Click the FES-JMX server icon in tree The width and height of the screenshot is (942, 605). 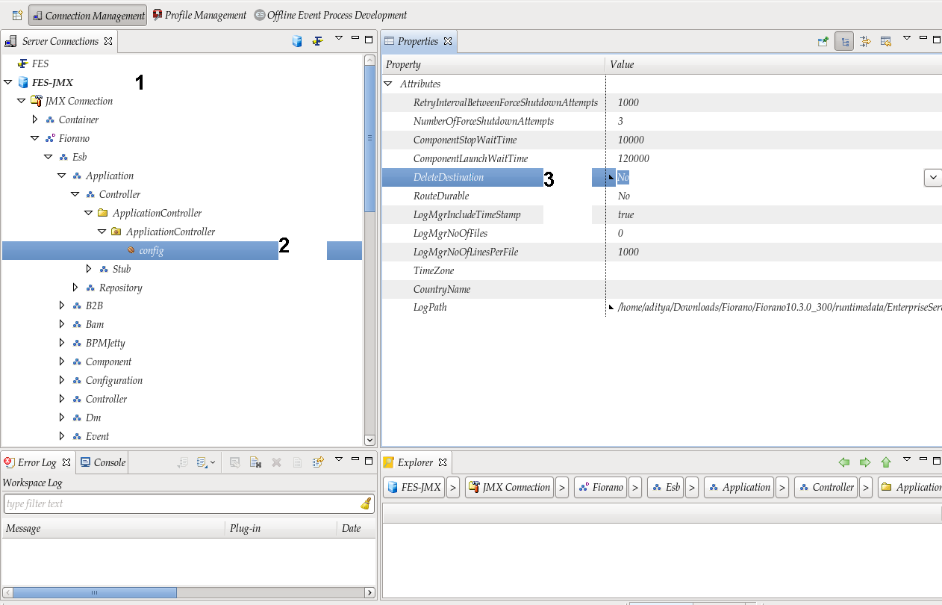pyautogui.click(x=23, y=82)
